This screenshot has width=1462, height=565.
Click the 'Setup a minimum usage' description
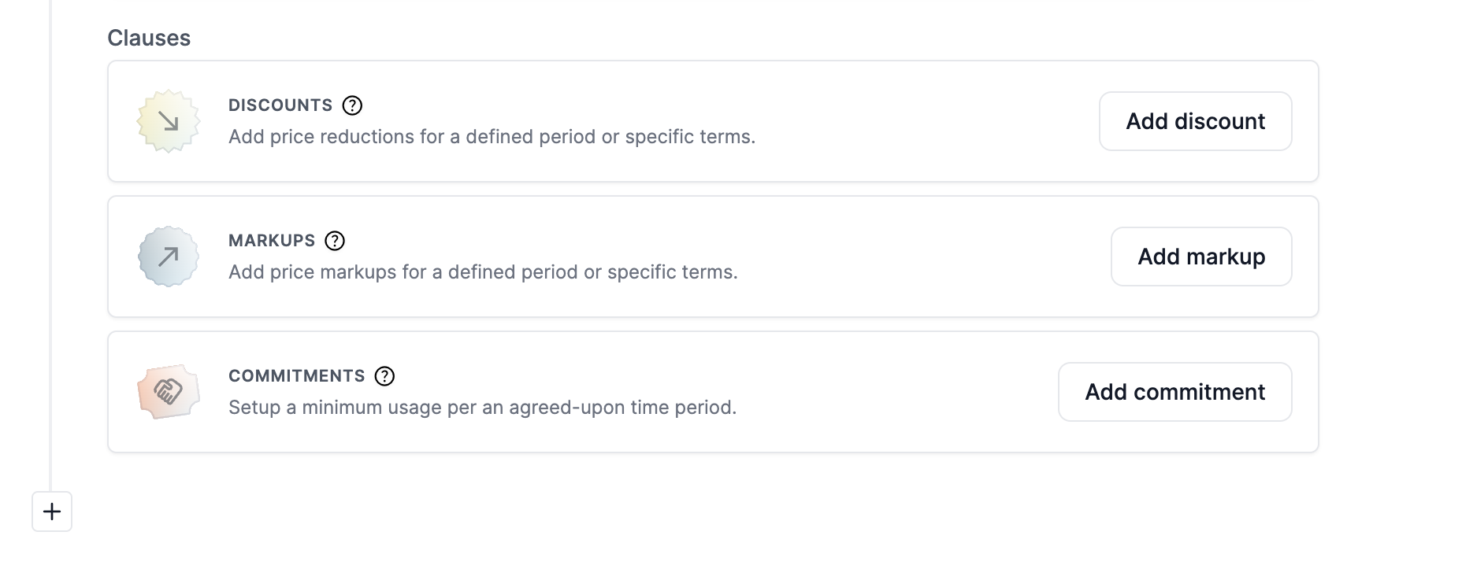[482, 408]
